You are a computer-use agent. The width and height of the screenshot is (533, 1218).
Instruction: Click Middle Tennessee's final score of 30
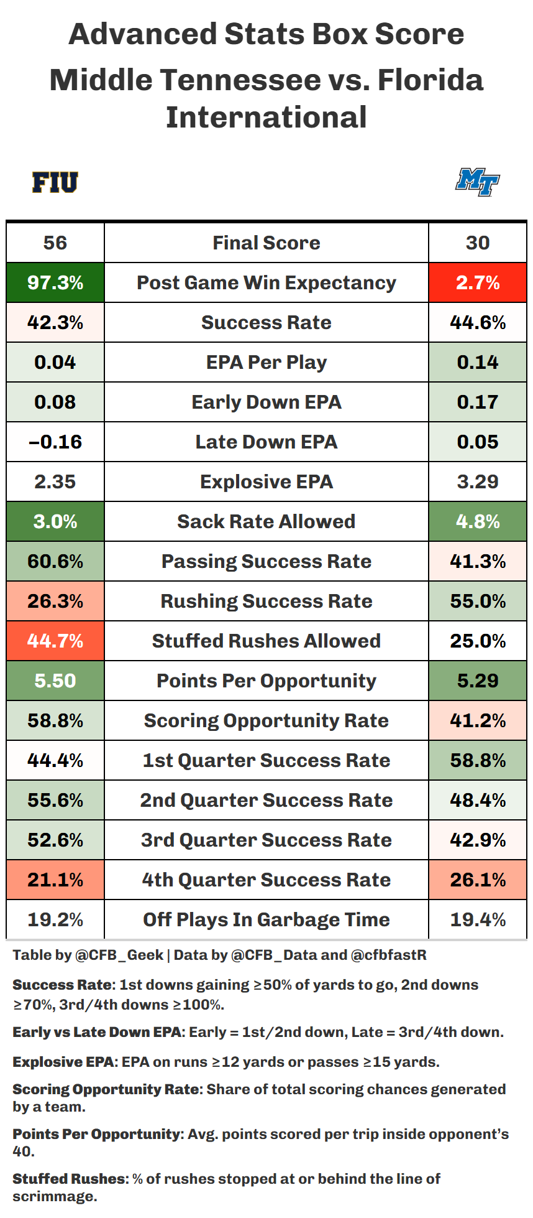477,243
